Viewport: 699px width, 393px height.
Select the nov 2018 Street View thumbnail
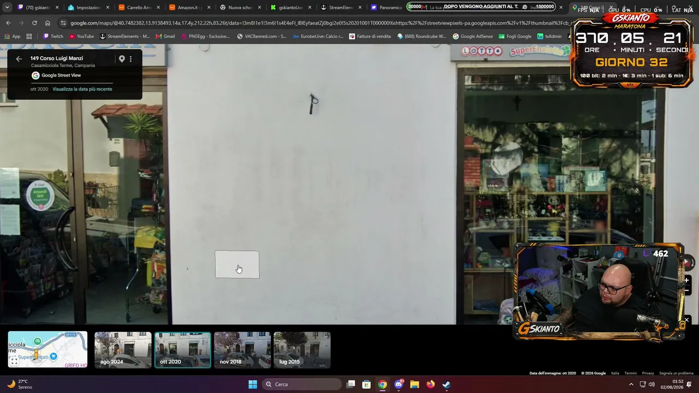[x=242, y=350]
